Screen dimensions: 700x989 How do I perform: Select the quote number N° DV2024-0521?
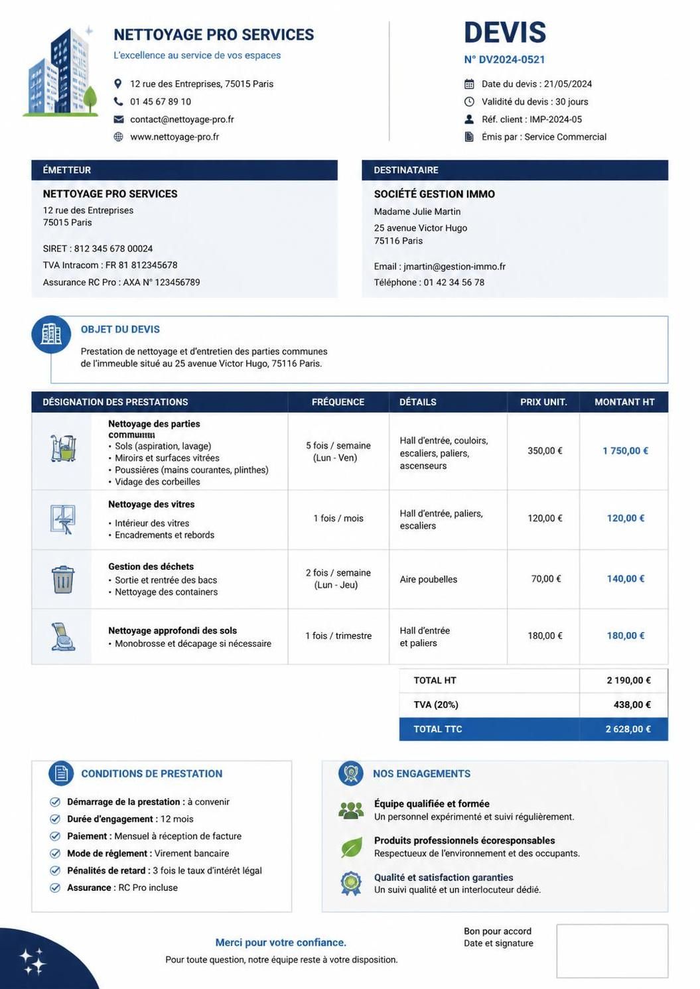[x=504, y=59]
